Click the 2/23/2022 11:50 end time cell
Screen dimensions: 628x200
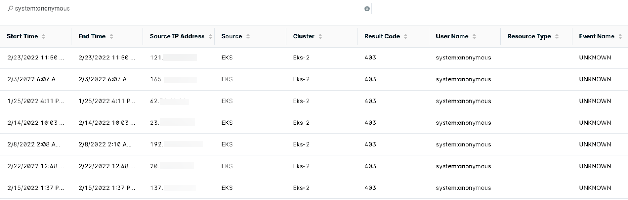click(x=107, y=58)
